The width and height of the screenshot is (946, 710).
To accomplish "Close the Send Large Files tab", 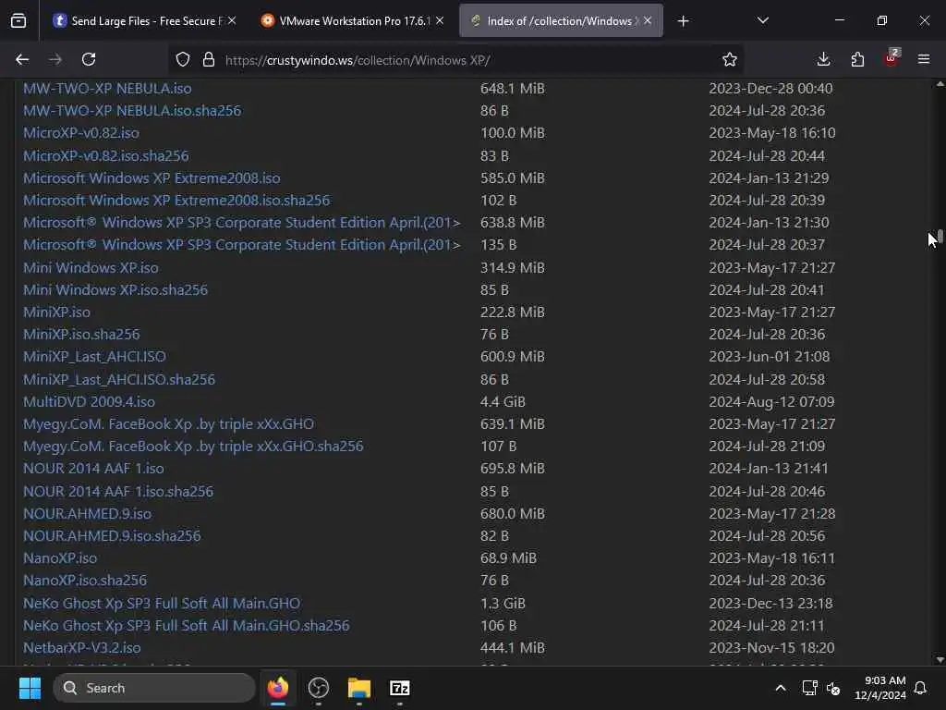I will pos(232,20).
